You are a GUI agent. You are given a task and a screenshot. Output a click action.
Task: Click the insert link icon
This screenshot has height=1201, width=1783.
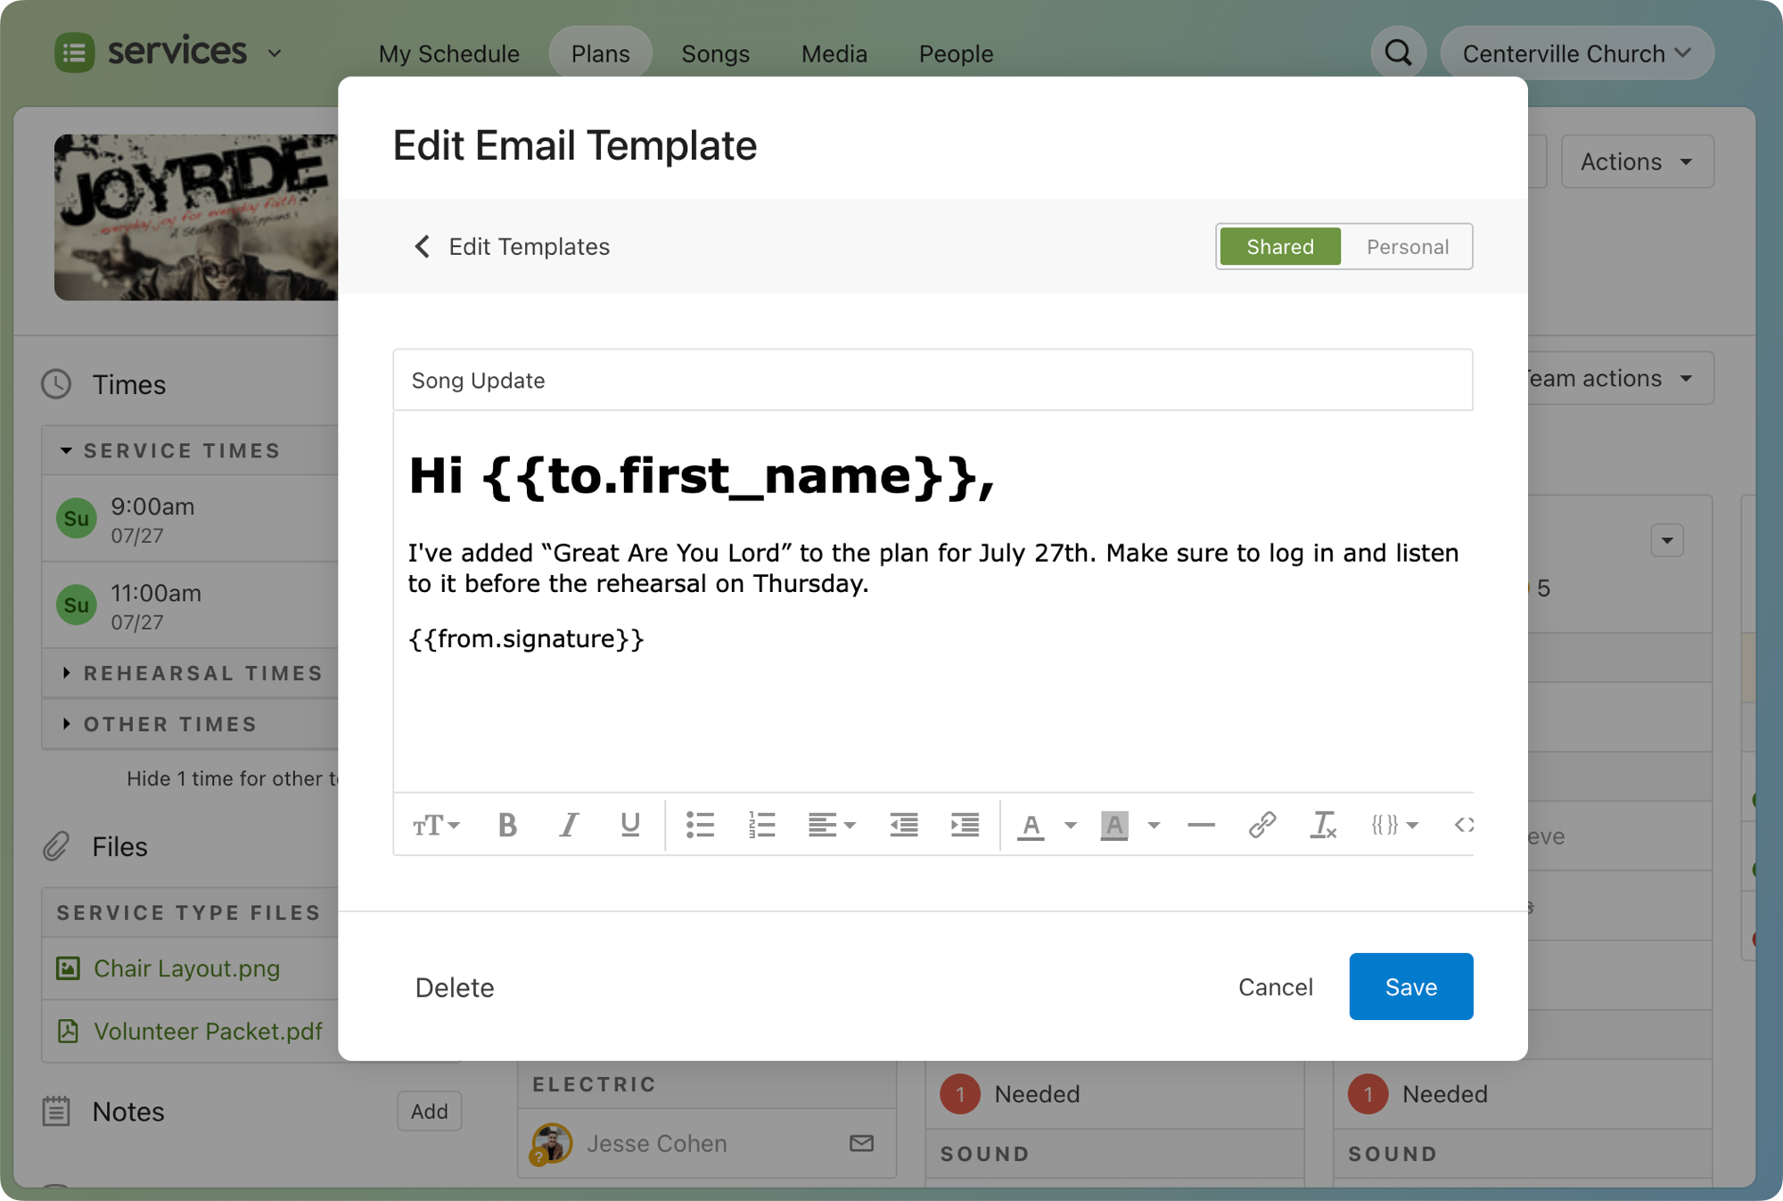pyautogui.click(x=1261, y=825)
